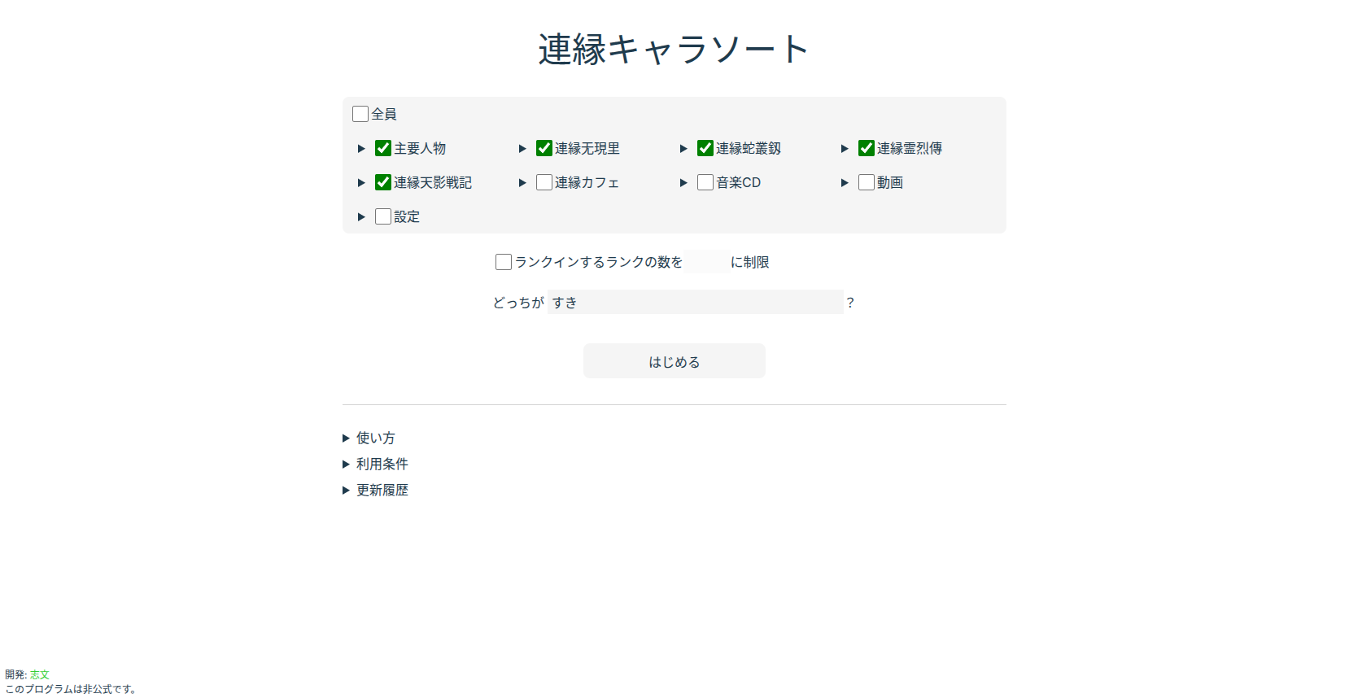Enable the 音楽CD checkbox

[x=705, y=182]
